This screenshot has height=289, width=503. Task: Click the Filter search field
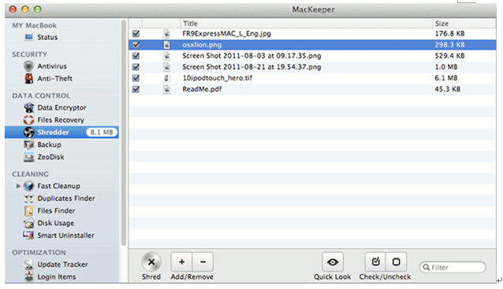[453, 267]
